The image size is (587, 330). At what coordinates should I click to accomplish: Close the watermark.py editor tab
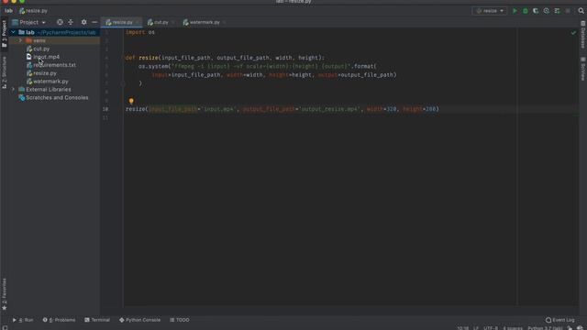point(224,22)
